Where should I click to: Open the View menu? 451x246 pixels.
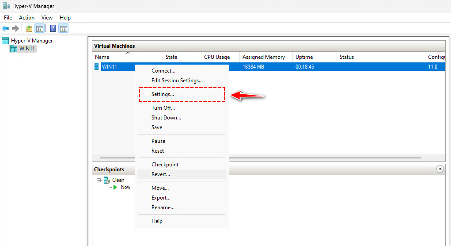point(47,18)
